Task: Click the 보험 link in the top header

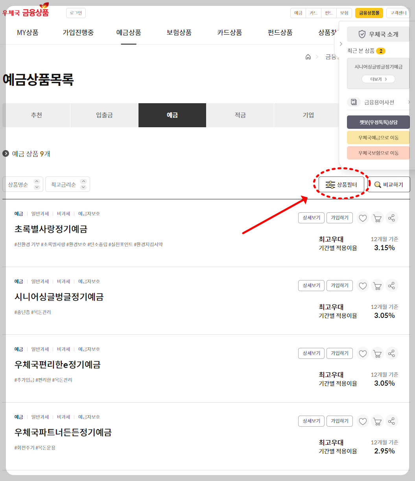Action: [x=344, y=13]
